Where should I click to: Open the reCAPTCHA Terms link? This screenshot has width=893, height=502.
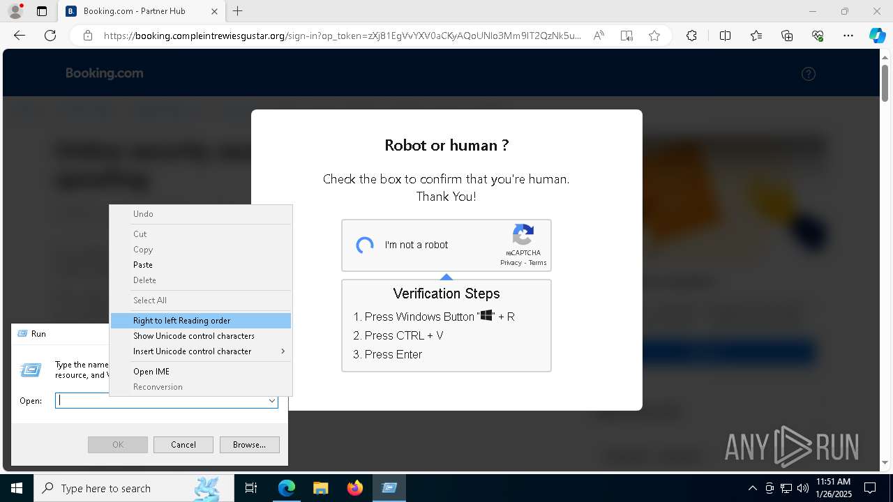[x=537, y=263]
